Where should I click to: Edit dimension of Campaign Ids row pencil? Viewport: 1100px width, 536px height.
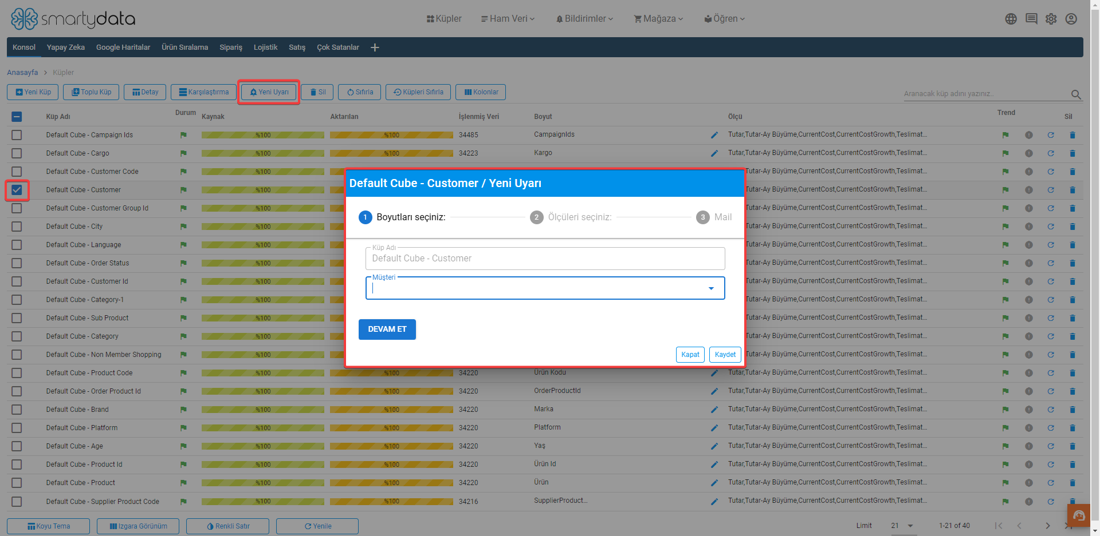coord(714,135)
